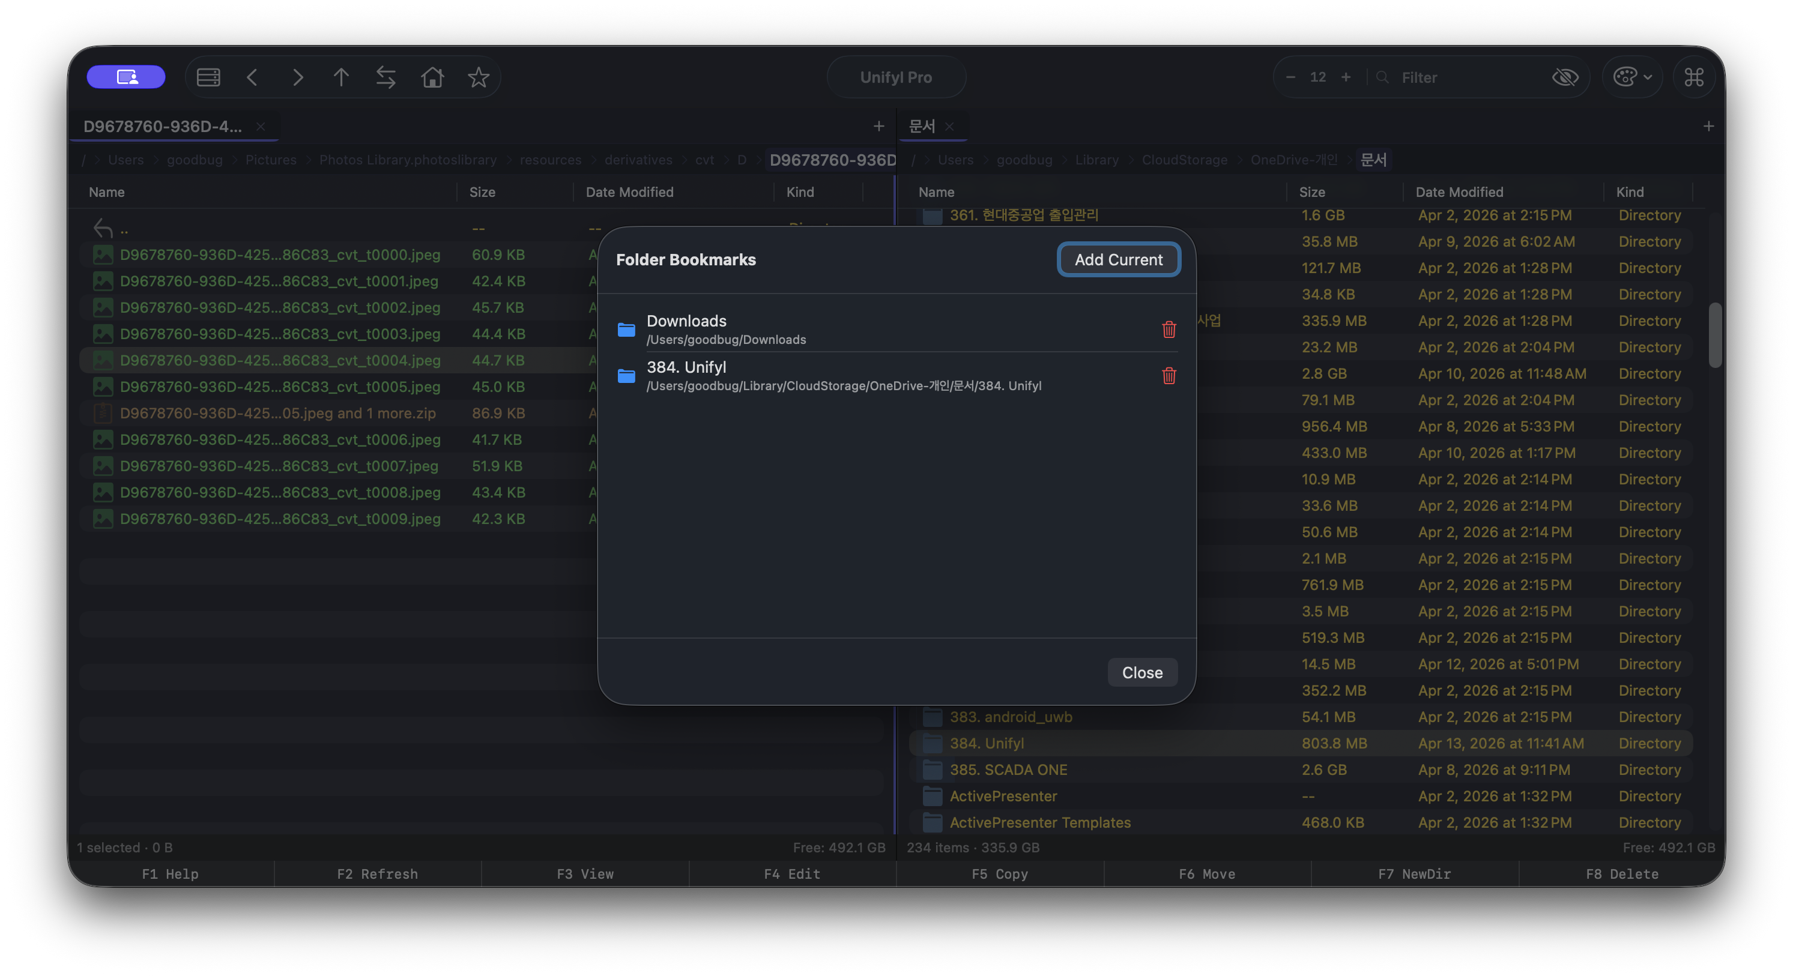
Task: Navigate back with the left chevron
Action: click(x=253, y=77)
